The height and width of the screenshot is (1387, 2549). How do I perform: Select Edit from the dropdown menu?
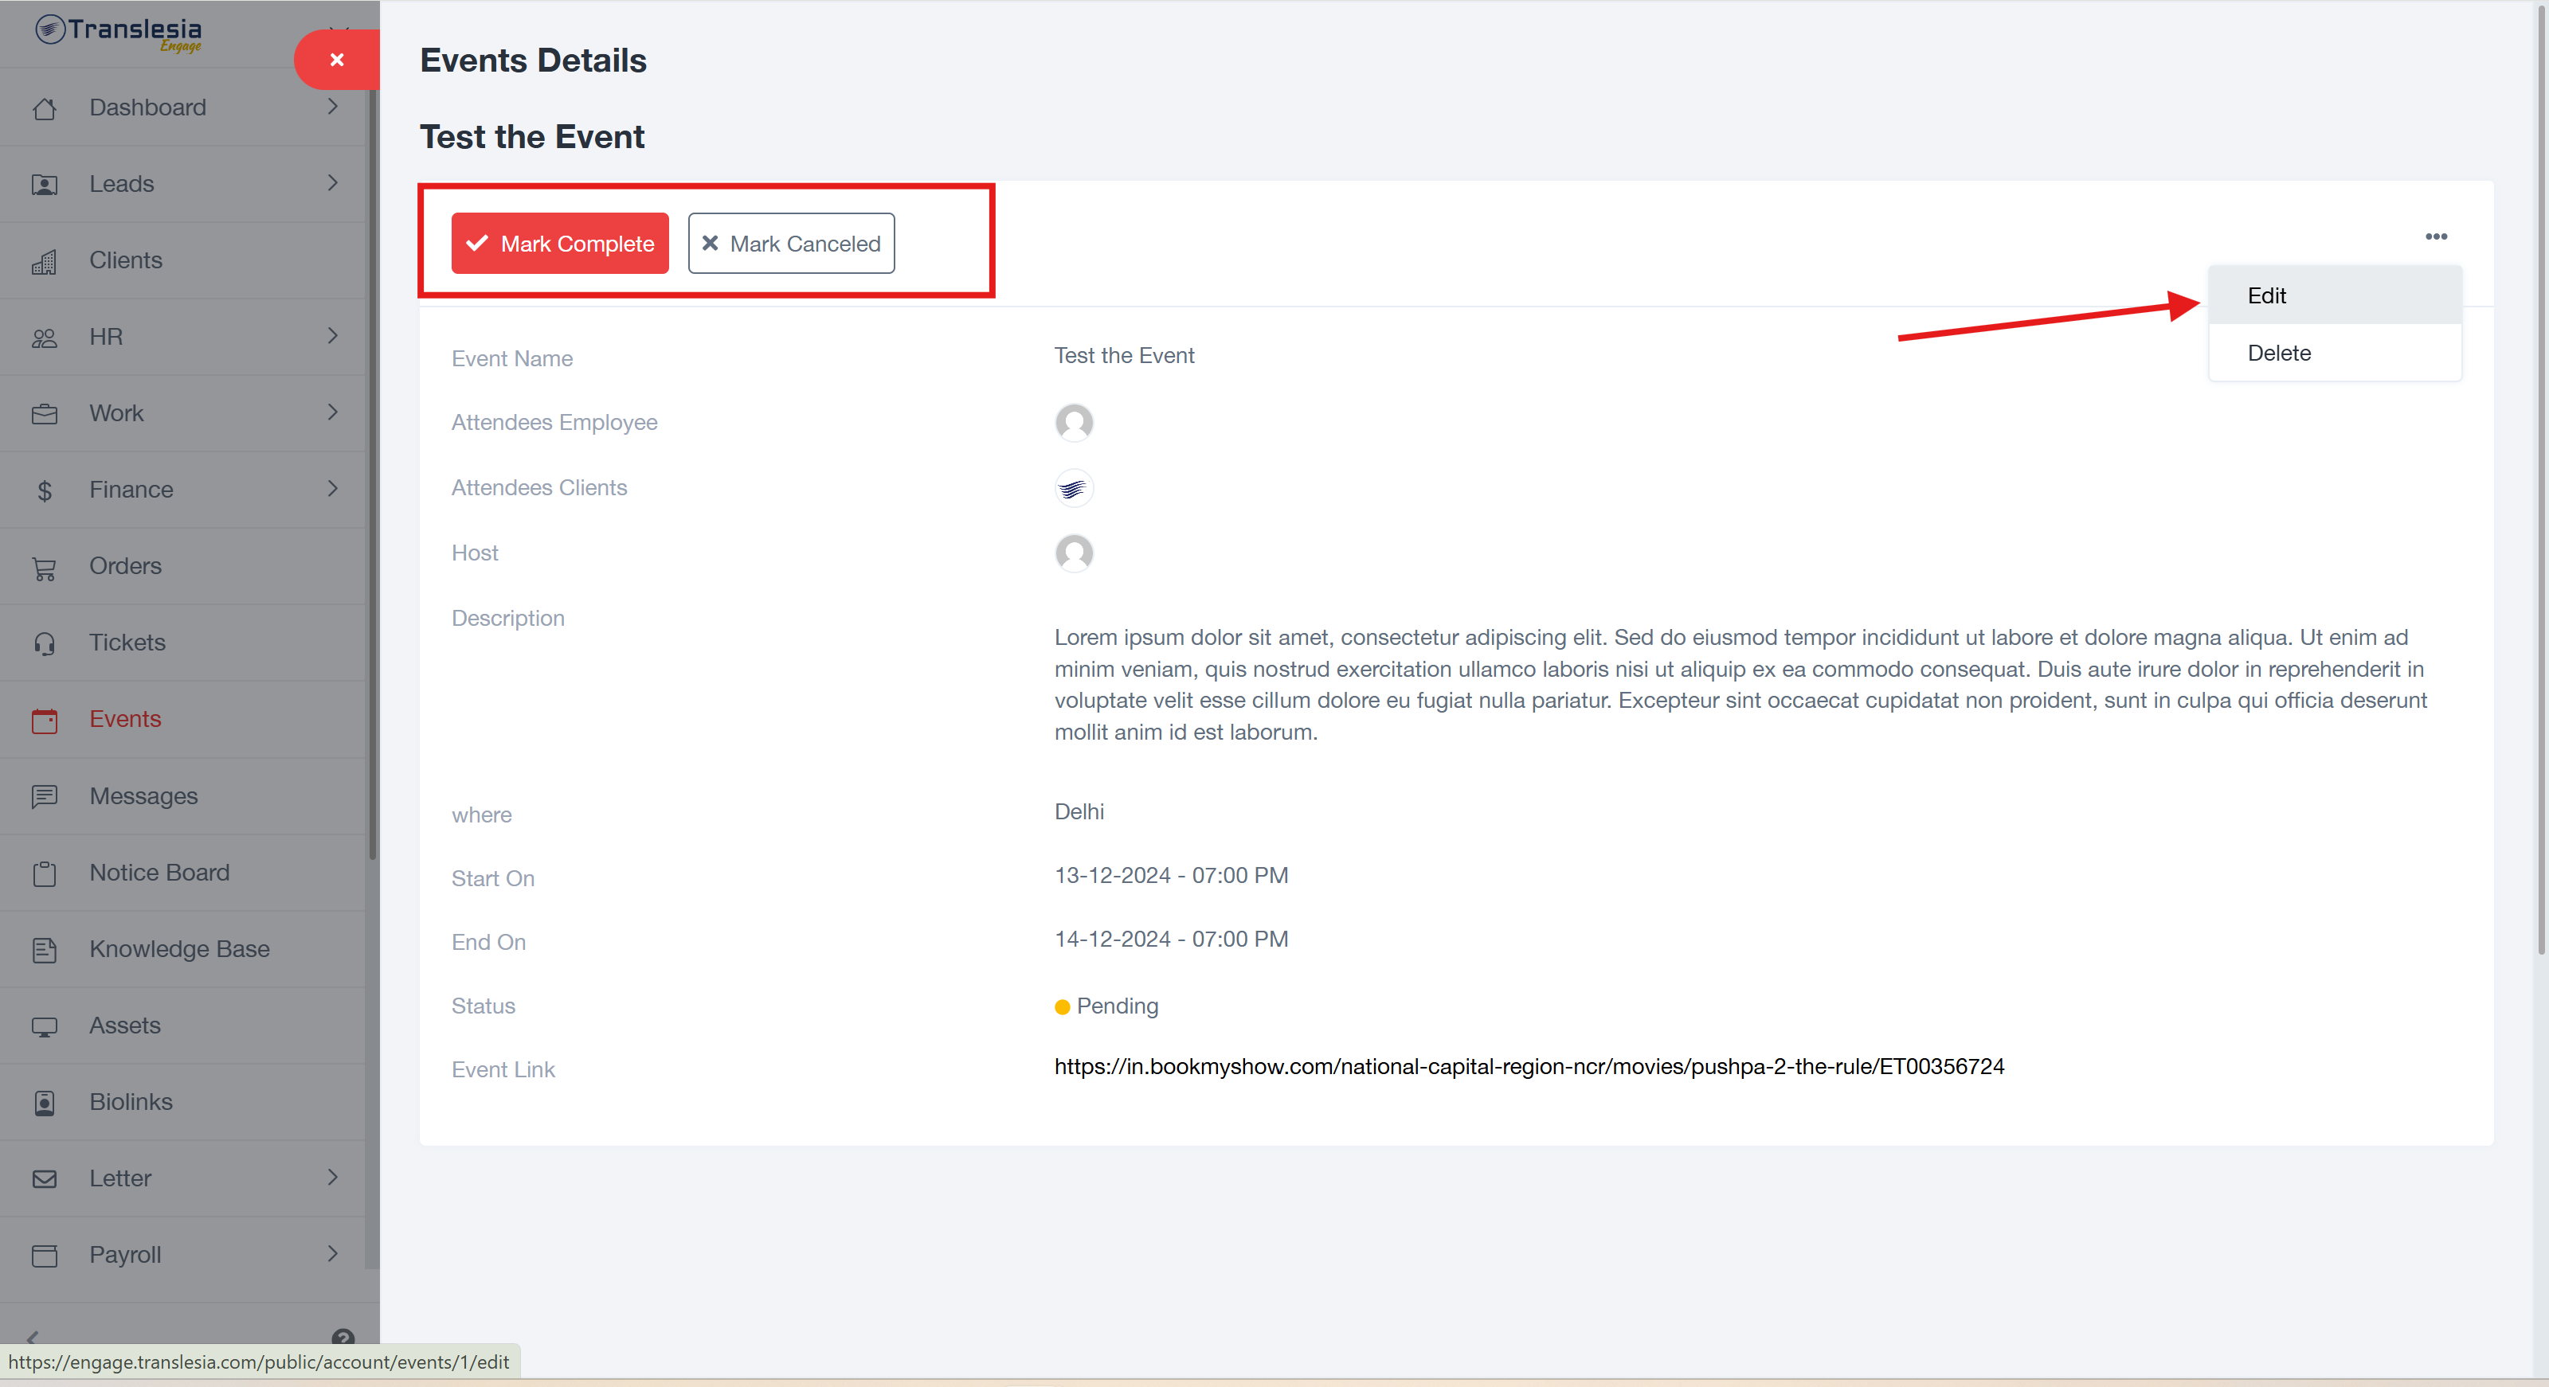point(2266,296)
